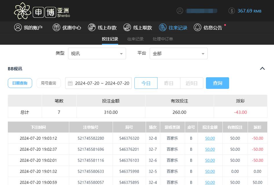Image resolution: width=274 pixels, height=185 pixels.
Task: Open the calendar icon in date field
Action: (70, 83)
